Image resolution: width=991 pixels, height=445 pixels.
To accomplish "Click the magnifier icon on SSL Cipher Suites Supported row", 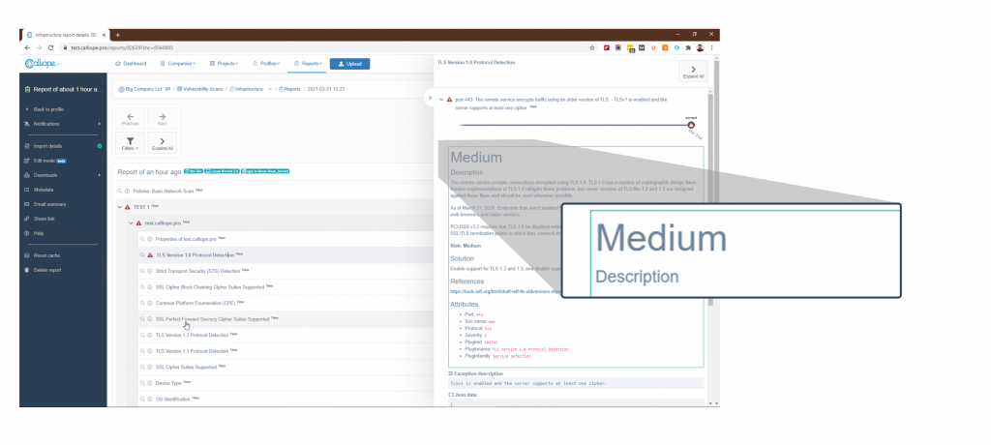I will 142,368.
